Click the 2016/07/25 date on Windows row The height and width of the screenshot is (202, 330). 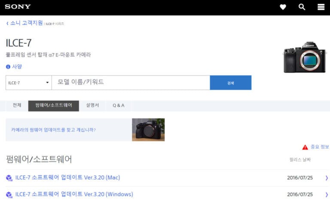coord(300,195)
